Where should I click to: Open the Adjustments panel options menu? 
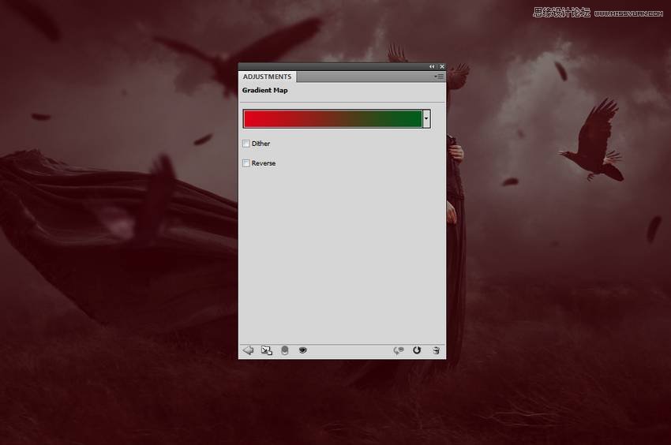click(440, 77)
